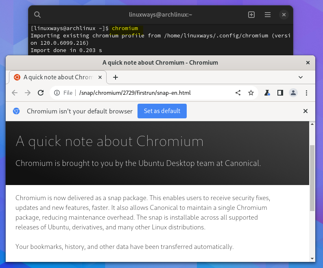Select the 'A quick note about Chrom' tab
Screen dimensions: 323x268
pyautogui.click(x=58, y=77)
